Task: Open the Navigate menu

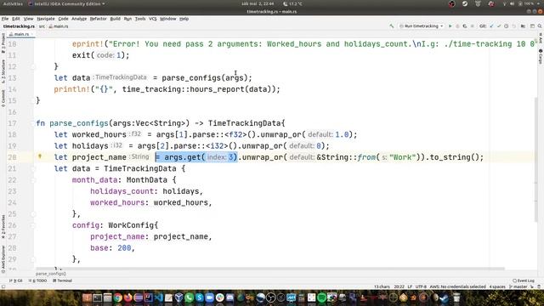Action: pyautogui.click(x=46, y=19)
